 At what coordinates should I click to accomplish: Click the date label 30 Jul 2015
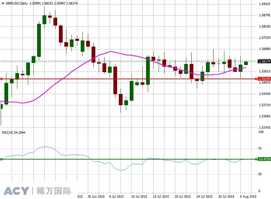pyautogui.click(x=226, y=197)
